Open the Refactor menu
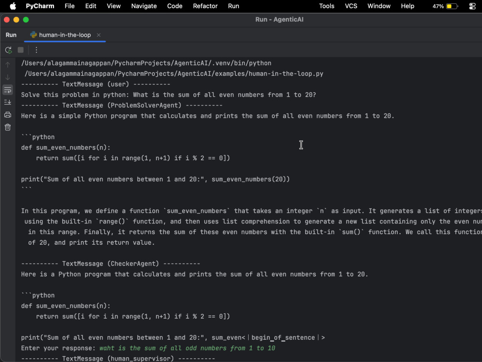 pos(205,6)
